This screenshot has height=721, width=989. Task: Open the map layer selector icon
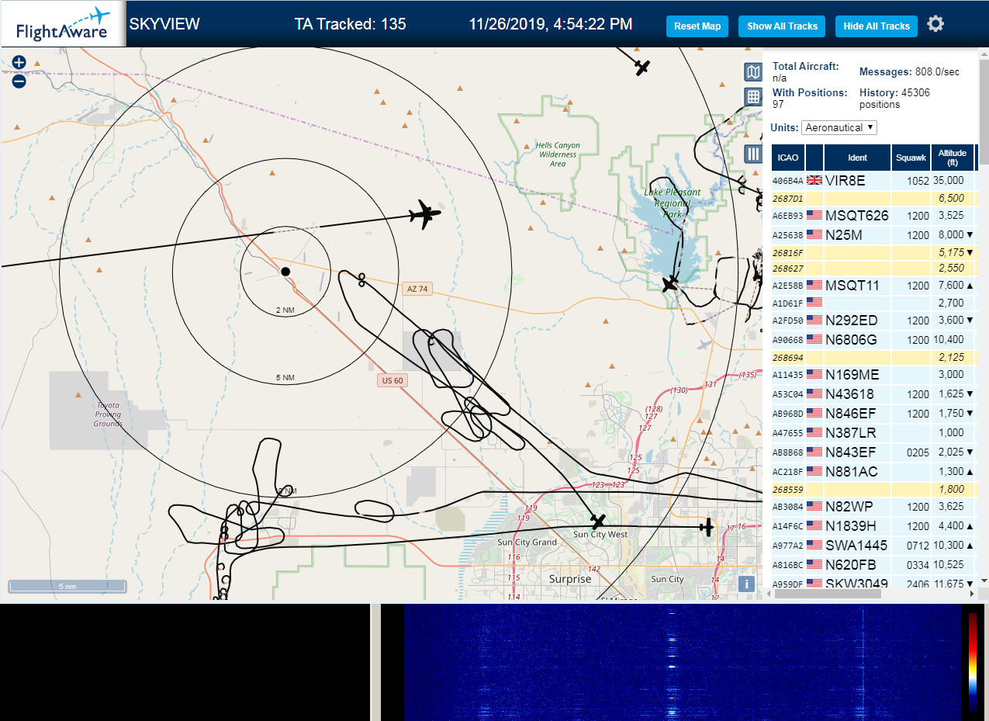(753, 72)
